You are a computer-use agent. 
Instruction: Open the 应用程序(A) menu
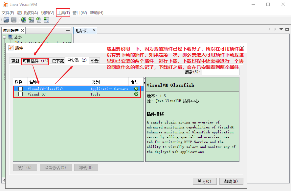pyautogui.click(x=28, y=13)
